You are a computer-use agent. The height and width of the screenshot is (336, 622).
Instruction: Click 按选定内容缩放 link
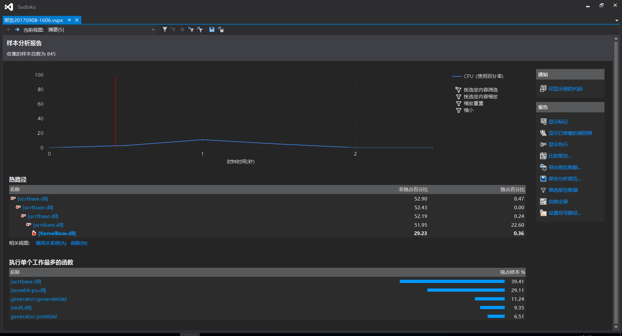coord(480,97)
